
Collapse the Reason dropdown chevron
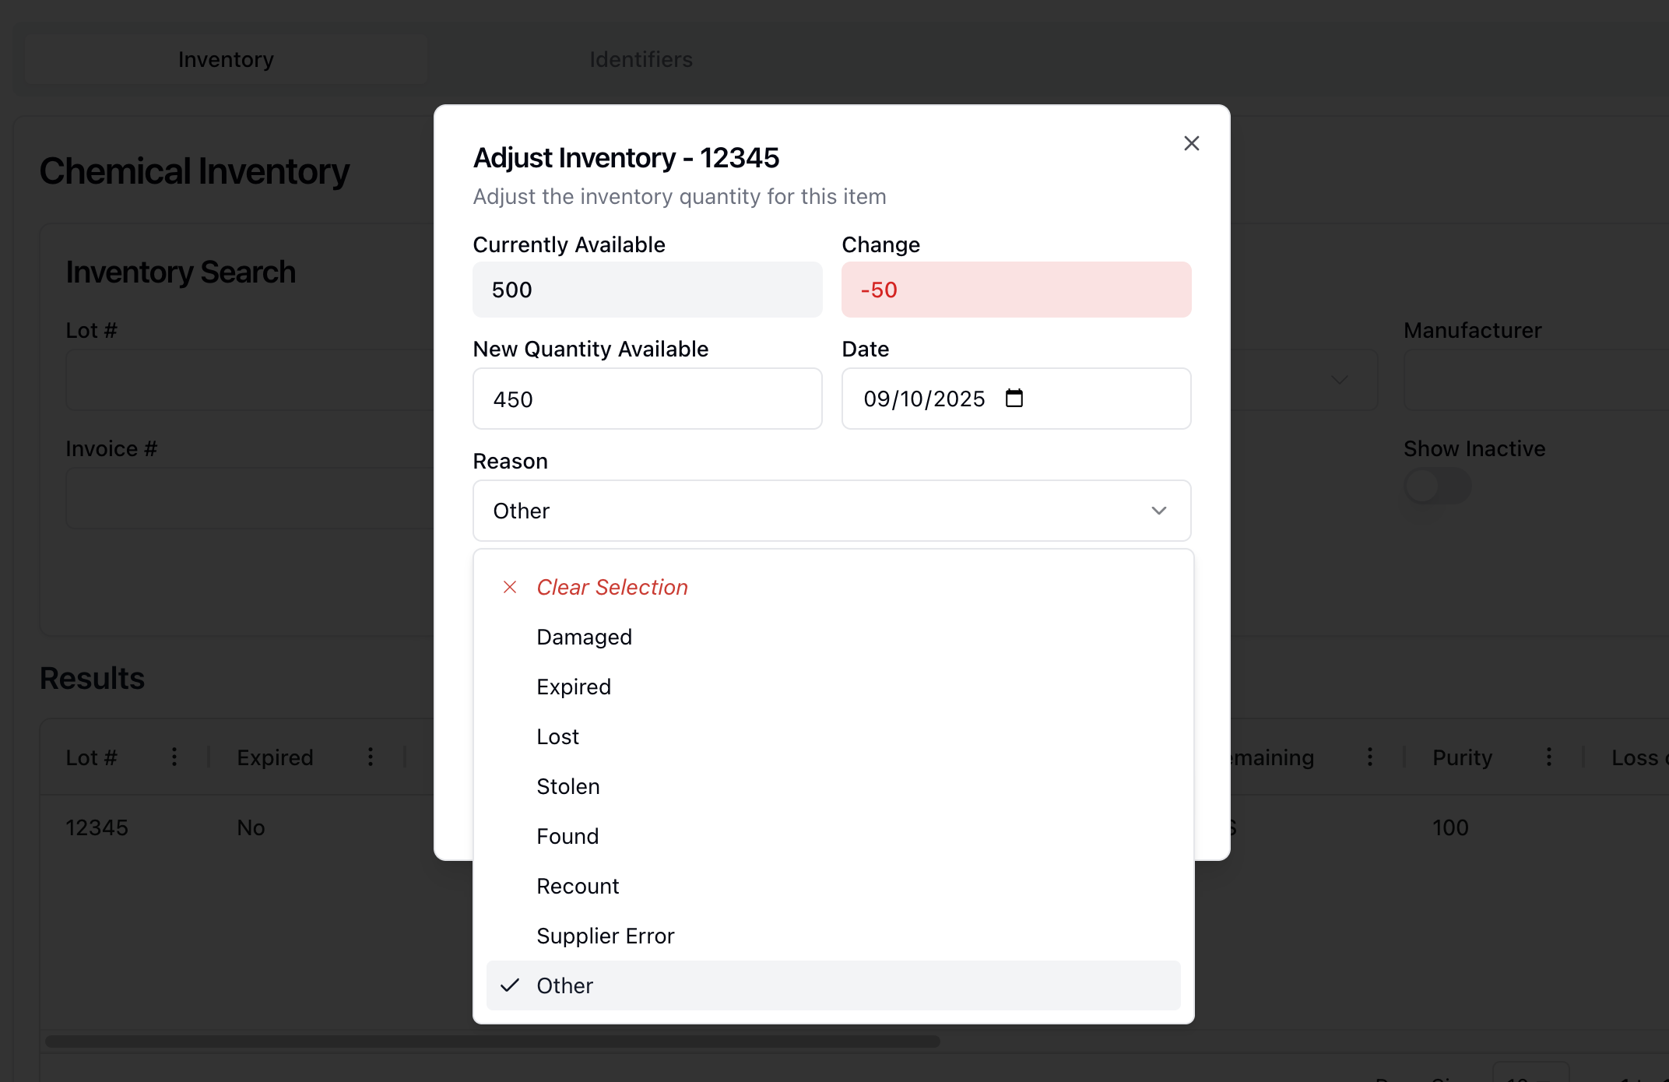coord(1158,511)
